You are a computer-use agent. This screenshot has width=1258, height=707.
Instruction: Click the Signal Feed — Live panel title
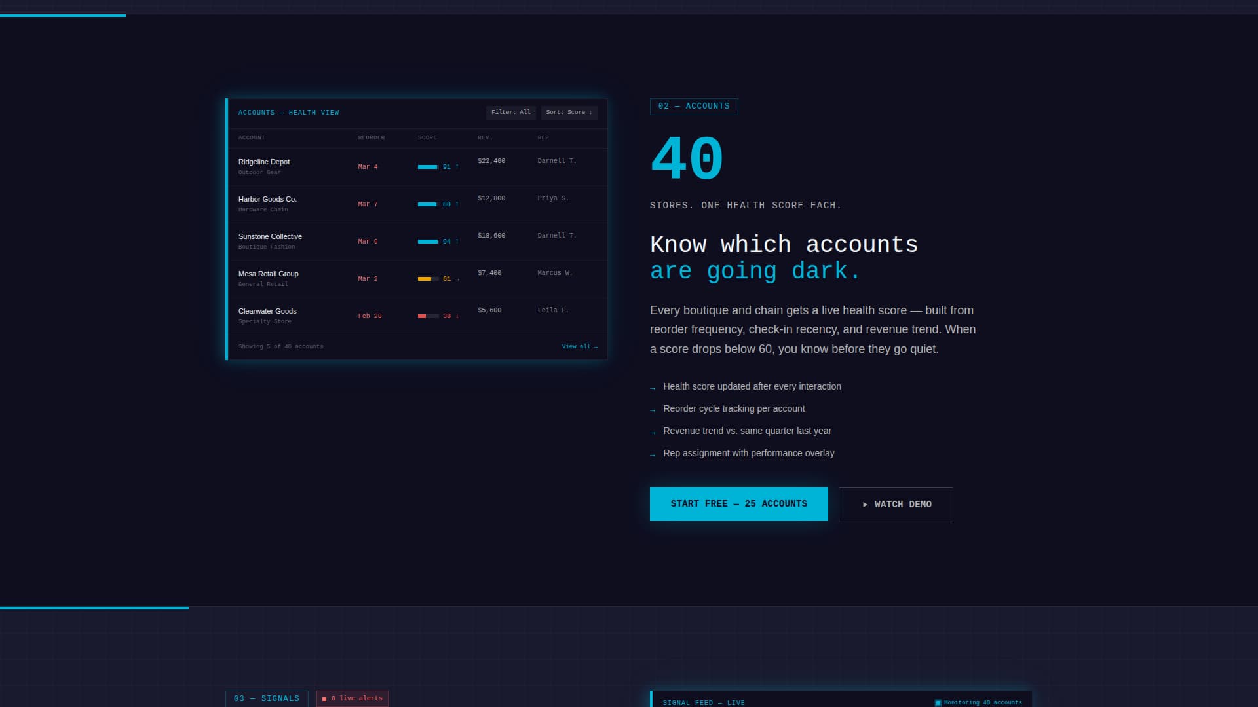tap(704, 703)
